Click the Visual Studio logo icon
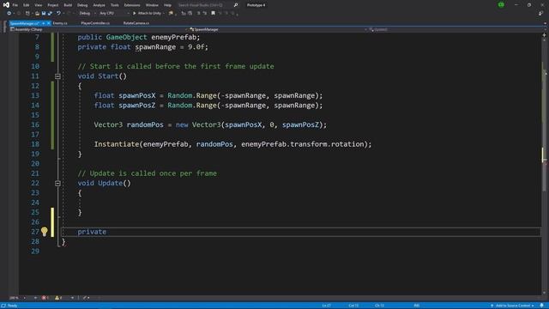The image size is (549, 309). (x=6, y=5)
